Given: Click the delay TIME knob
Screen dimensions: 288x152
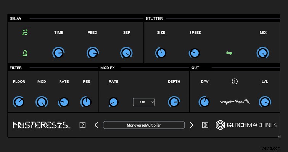Looking at the screenshot, I should point(58,53).
